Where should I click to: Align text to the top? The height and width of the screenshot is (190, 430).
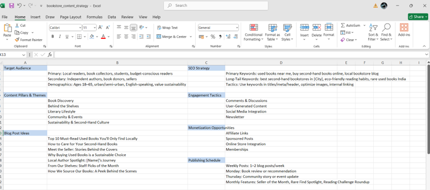click(x=119, y=27)
